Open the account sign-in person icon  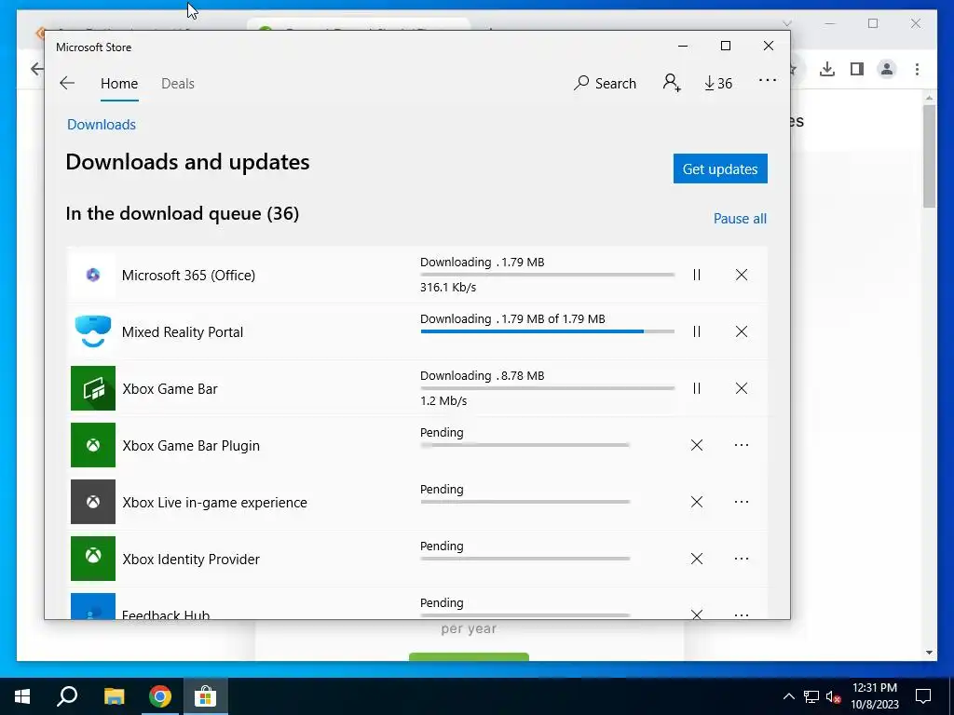(x=672, y=83)
